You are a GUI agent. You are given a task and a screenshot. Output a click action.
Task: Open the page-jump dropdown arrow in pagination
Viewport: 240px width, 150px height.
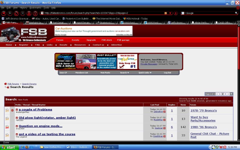[x=231, y=94]
